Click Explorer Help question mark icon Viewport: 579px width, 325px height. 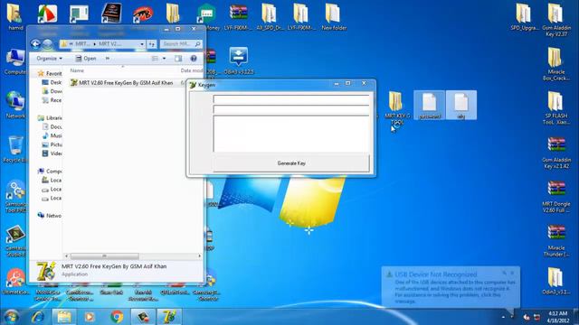[193, 58]
